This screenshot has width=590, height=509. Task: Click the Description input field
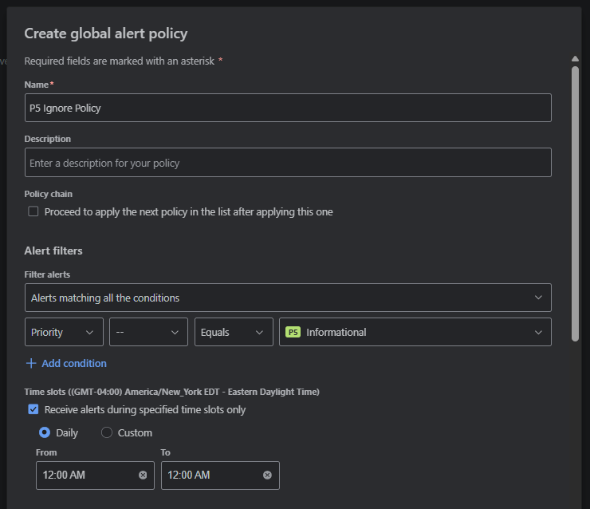tap(288, 162)
